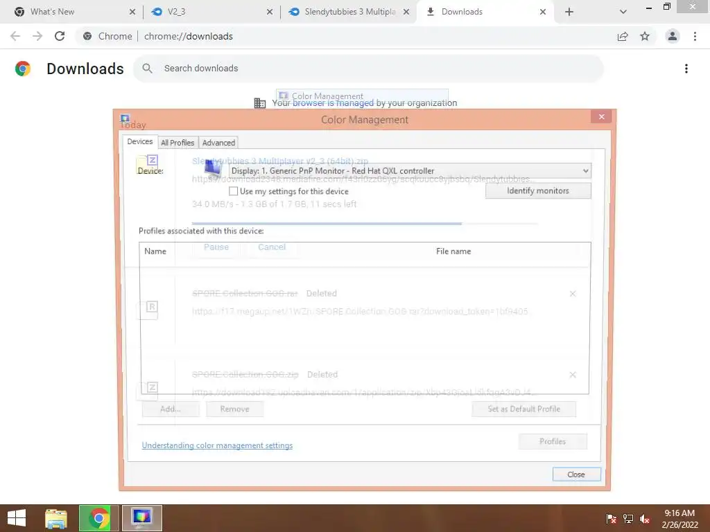Open Slendytubbies 3 Multiplayer zip file link
This screenshot has height=532, width=710.
[x=280, y=161]
